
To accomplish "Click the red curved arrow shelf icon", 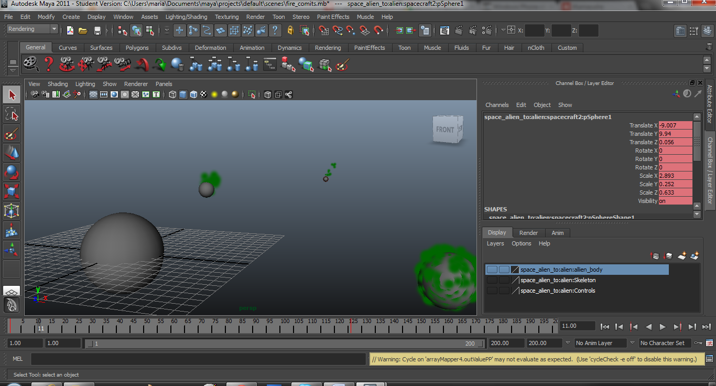I will point(142,65).
